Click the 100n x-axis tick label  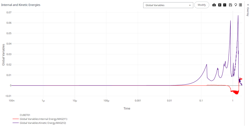(x=12, y=101)
